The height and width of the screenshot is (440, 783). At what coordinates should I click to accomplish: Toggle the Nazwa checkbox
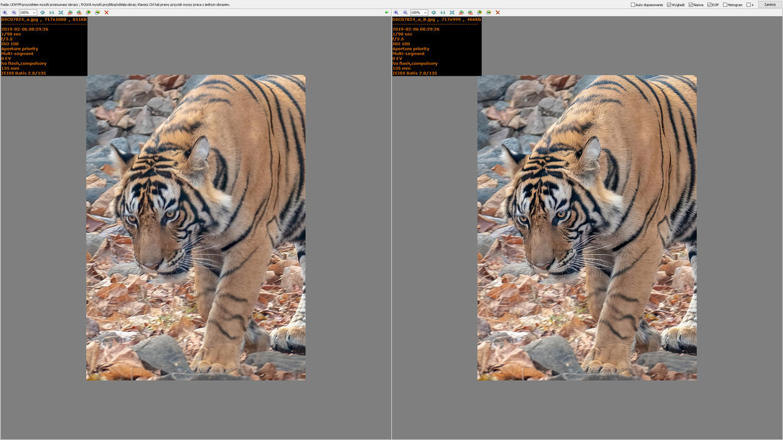point(691,5)
